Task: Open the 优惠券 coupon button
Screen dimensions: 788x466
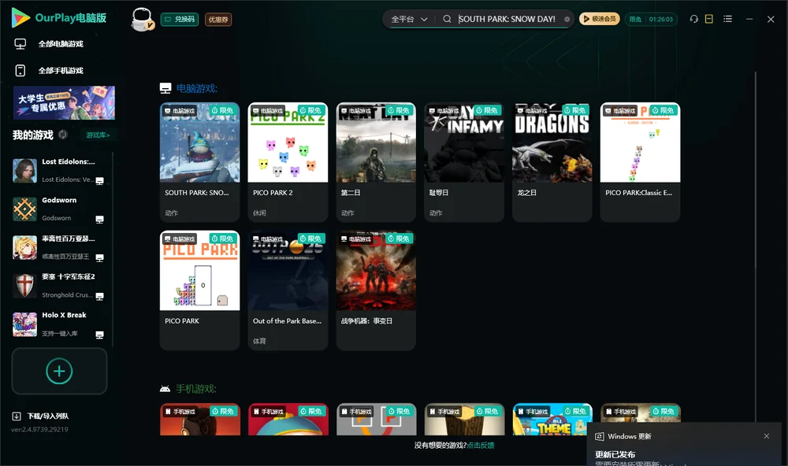Action: coord(218,20)
